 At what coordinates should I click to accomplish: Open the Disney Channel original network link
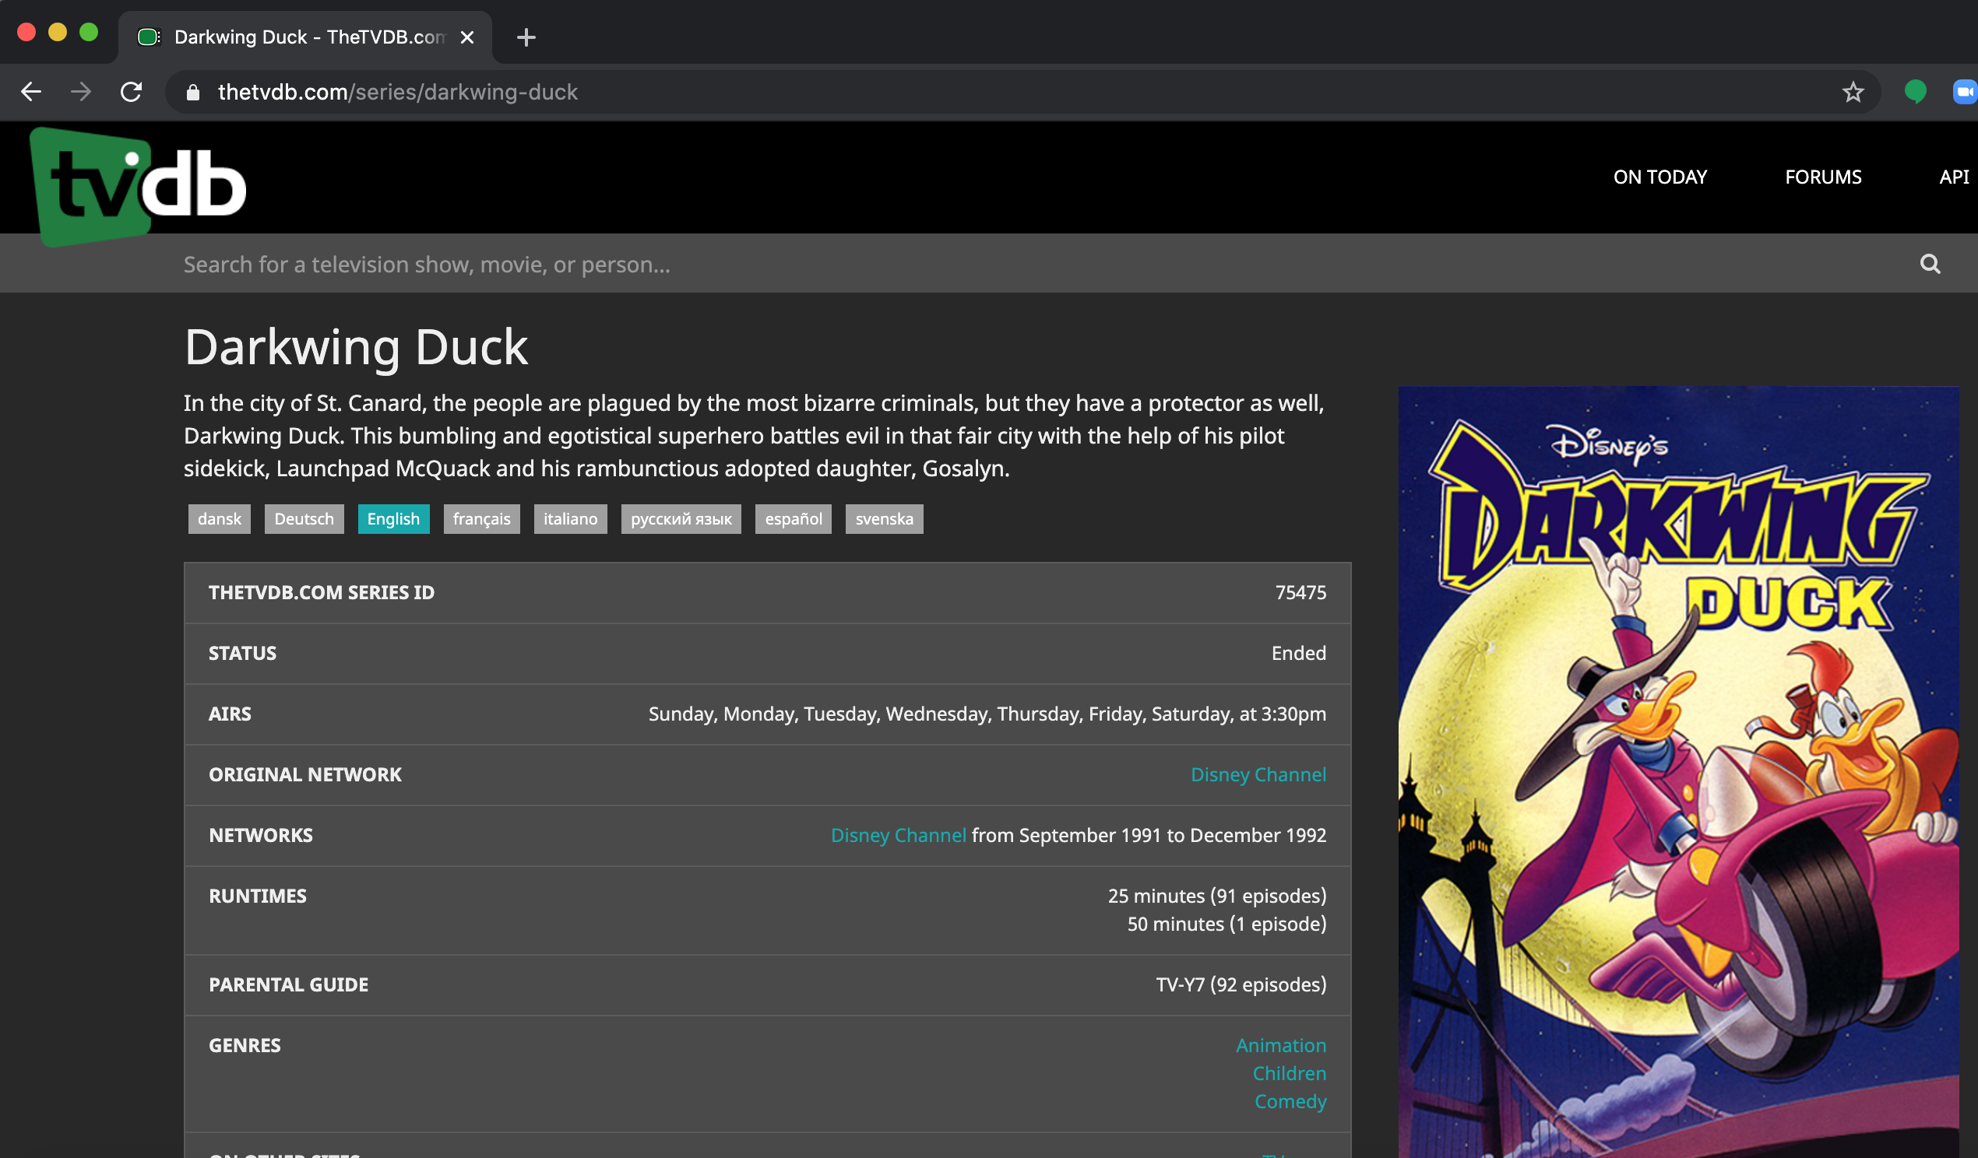[1258, 774]
